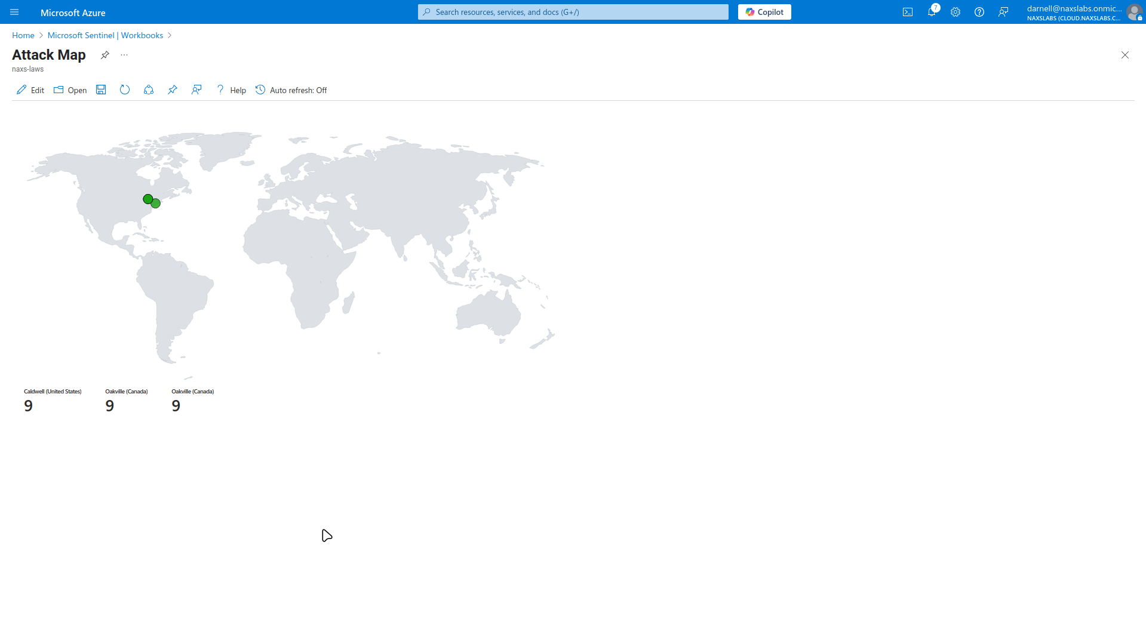Viewport: 1146px width, 640px height.
Task: Open portal settings gear
Action: [955, 12]
